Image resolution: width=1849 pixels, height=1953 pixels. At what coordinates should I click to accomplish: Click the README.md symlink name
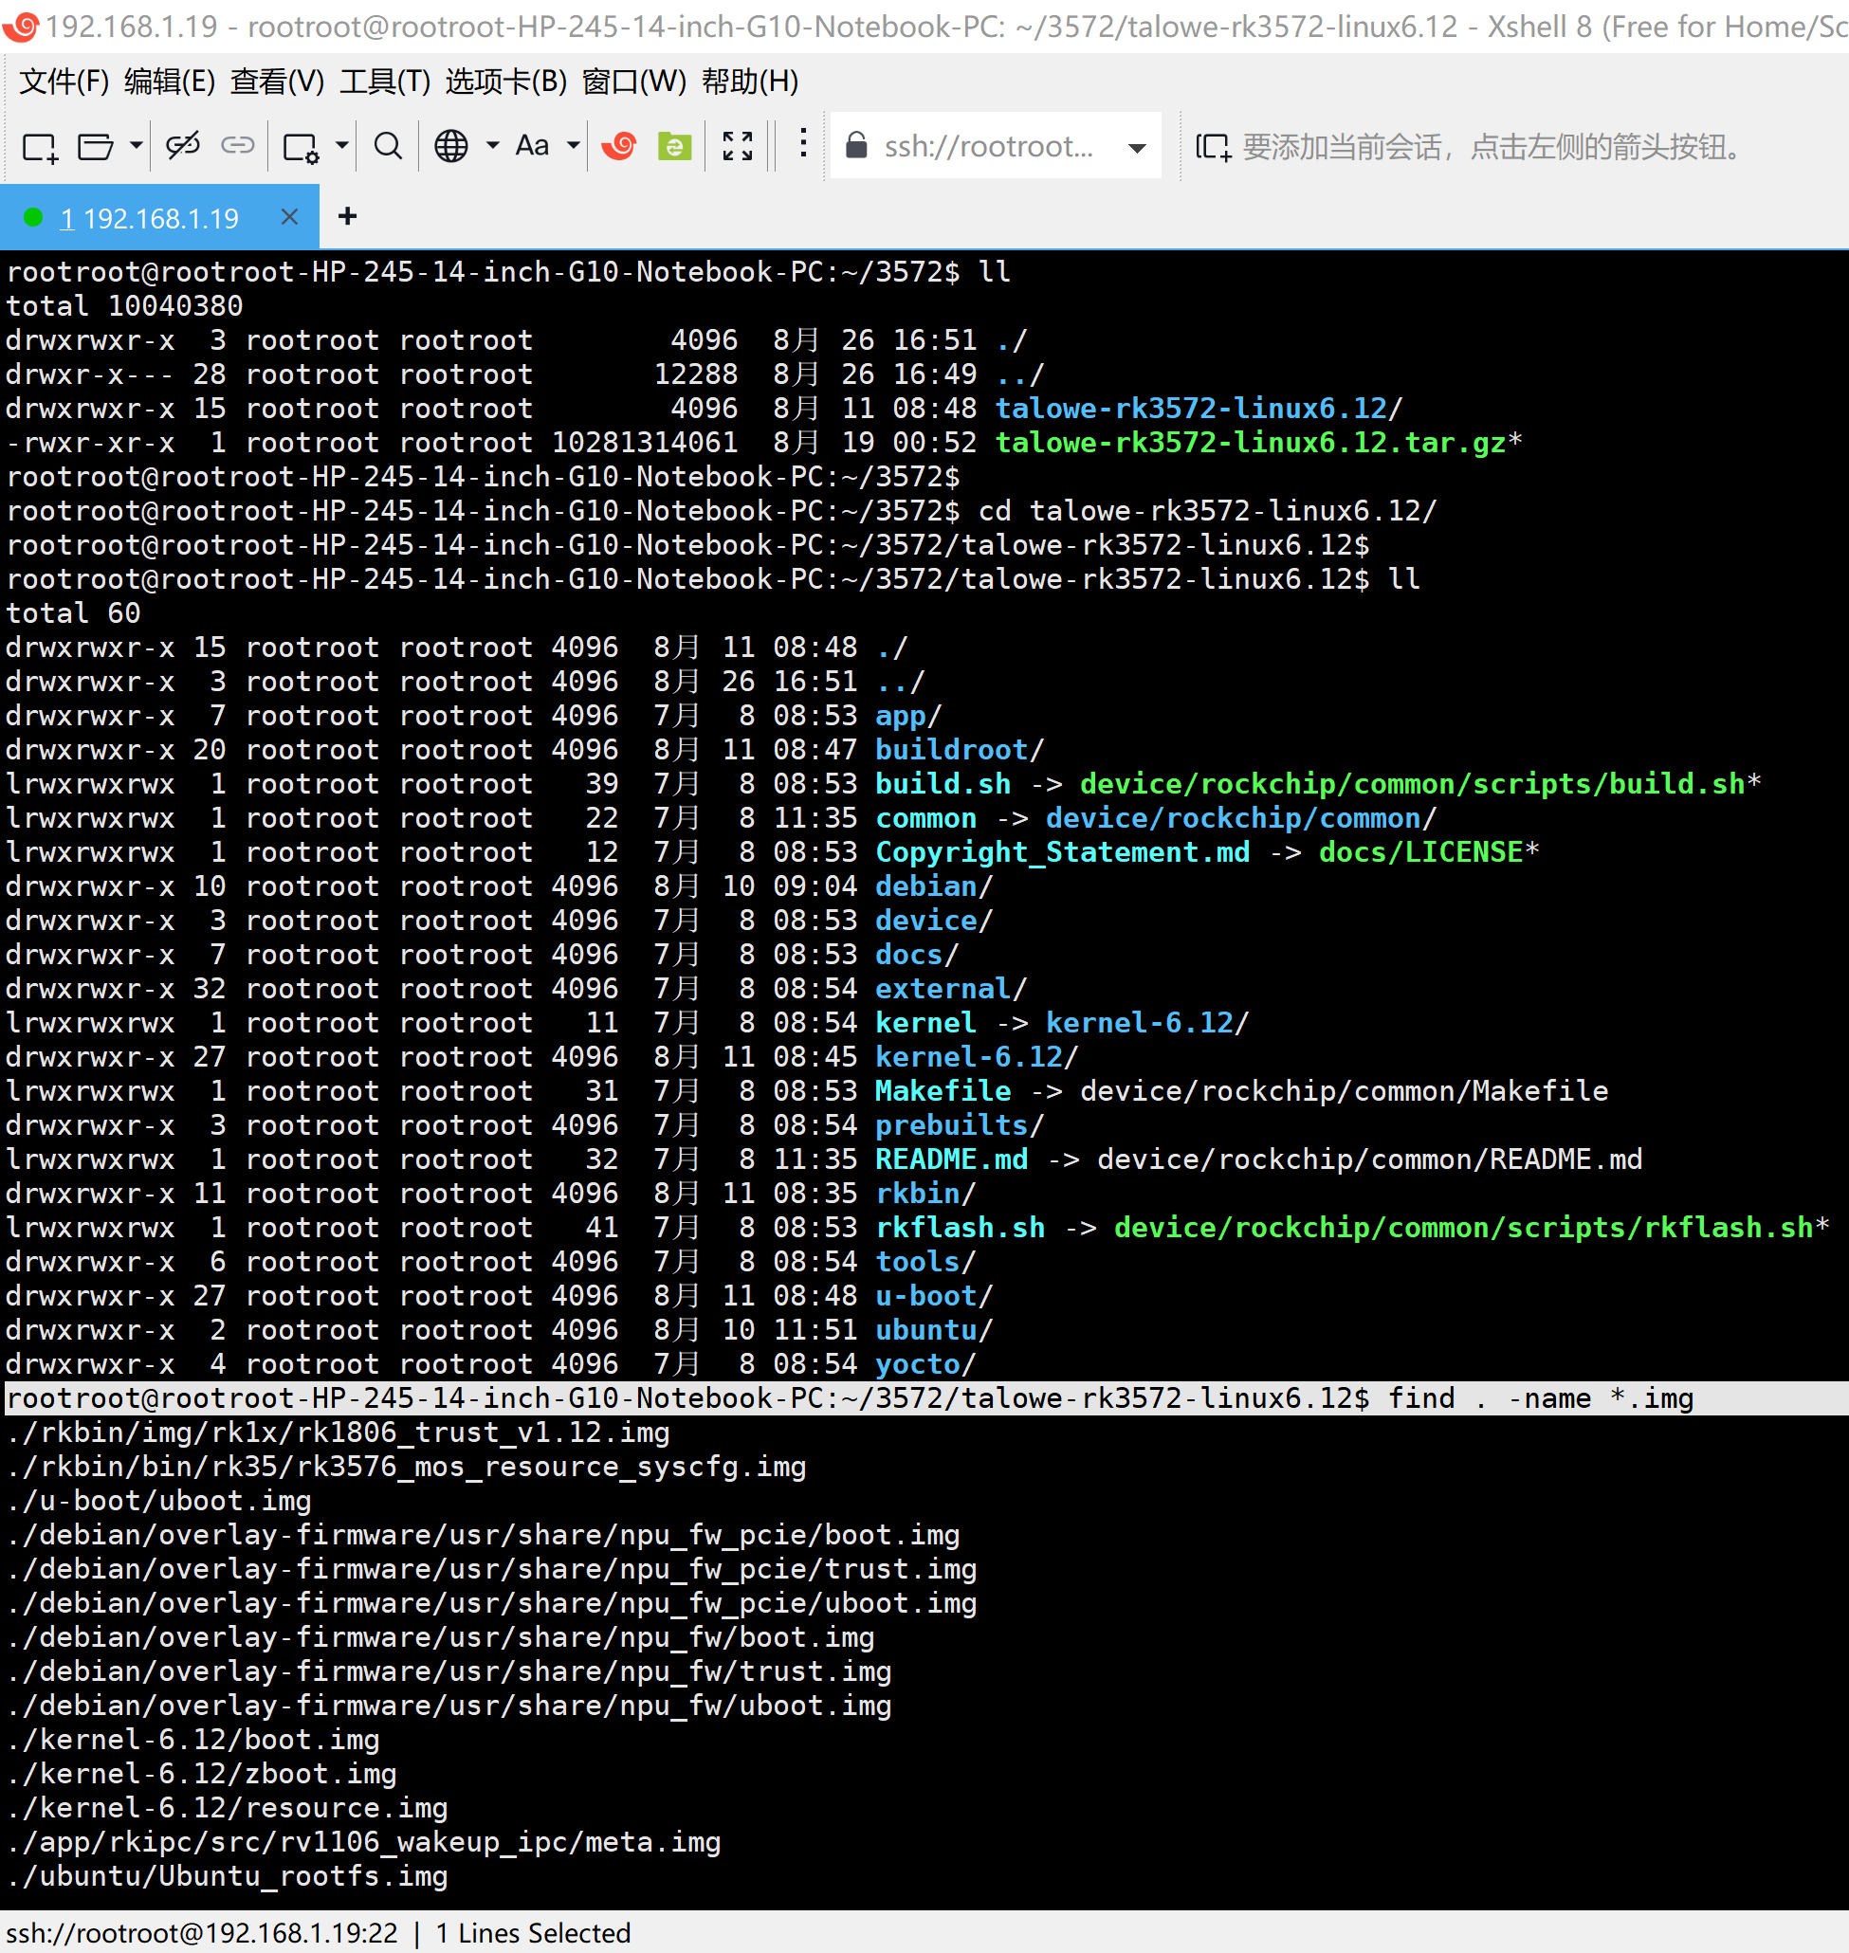click(951, 1159)
